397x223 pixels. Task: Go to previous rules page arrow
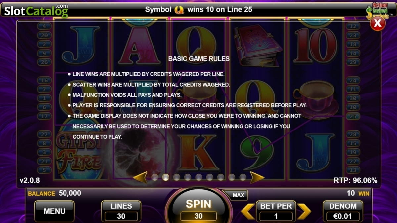tap(140, 177)
